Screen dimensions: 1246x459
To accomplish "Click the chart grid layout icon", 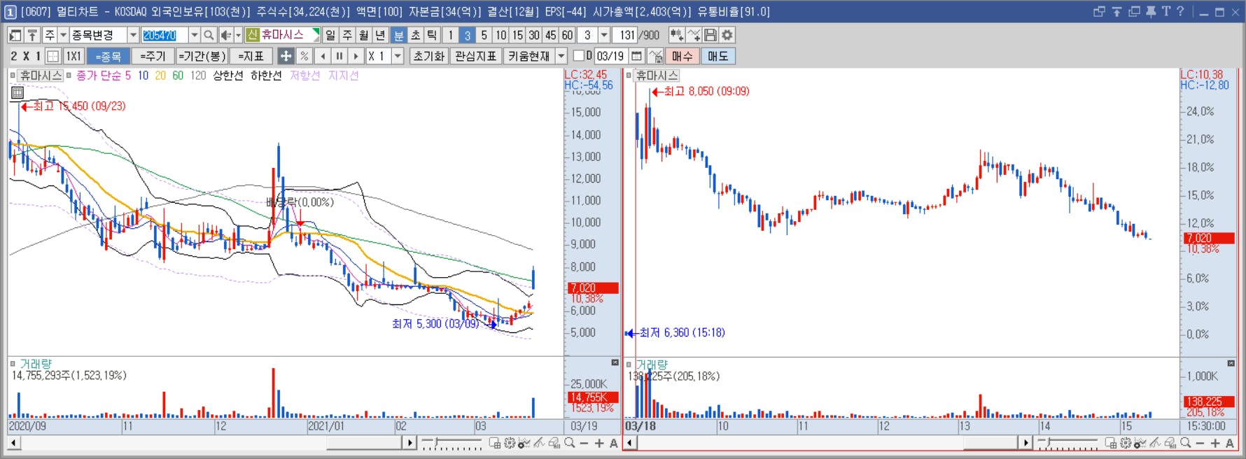I will [x=52, y=56].
